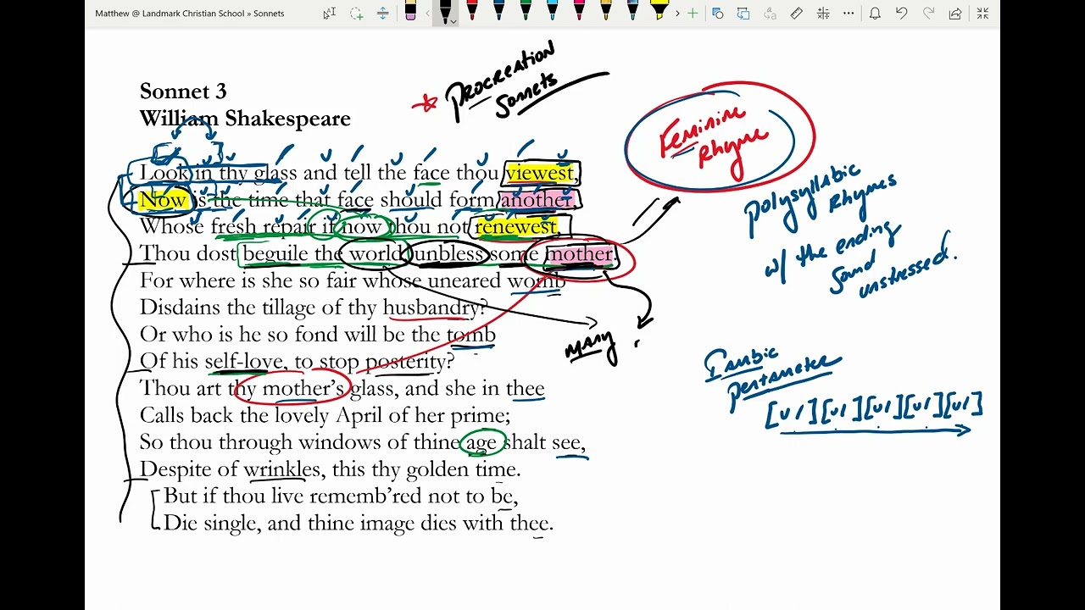Click the pink-highlighted word 'another'
This screenshot has height=610, width=1085.
click(536, 201)
